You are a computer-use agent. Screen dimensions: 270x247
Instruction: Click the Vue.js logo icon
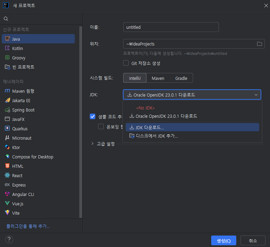(7, 203)
